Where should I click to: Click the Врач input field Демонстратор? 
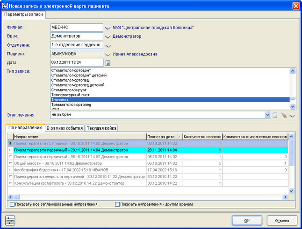[77, 36]
